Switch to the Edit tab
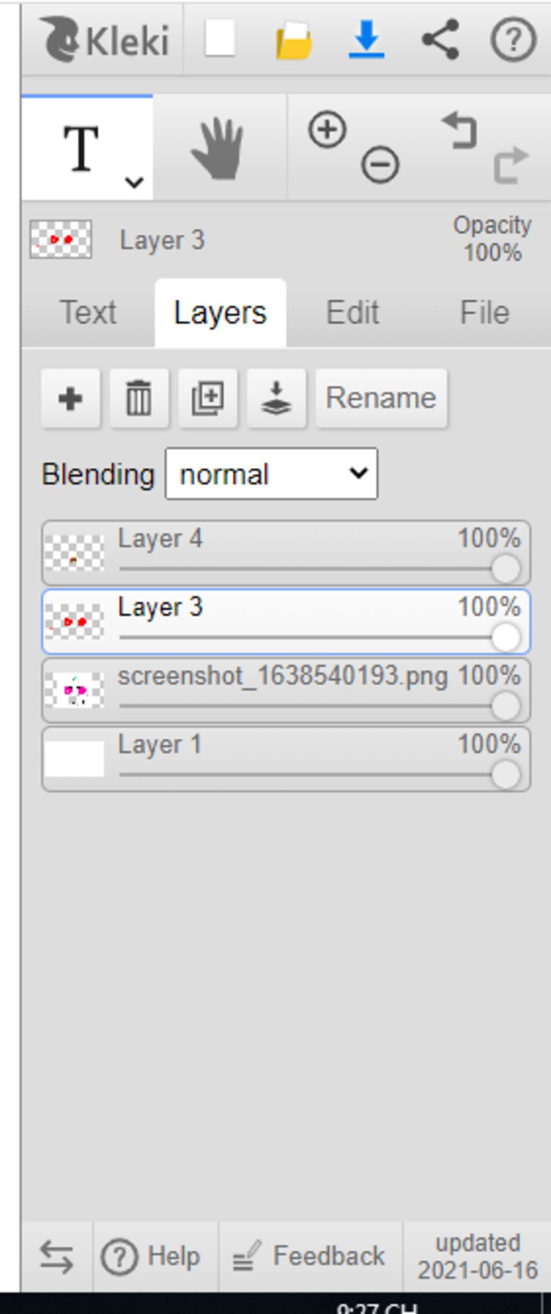 (x=353, y=313)
